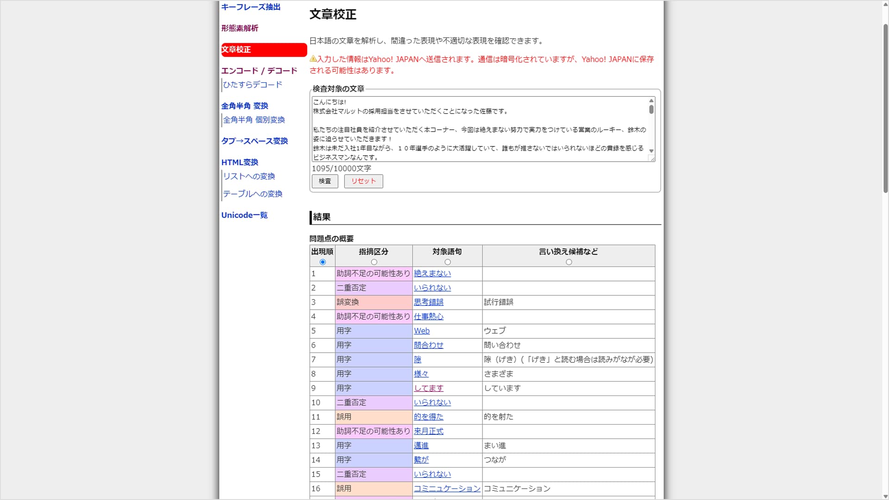Image resolution: width=889 pixels, height=500 pixels.
Task: Click the 思考錯誤 result link
Action: tap(428, 302)
